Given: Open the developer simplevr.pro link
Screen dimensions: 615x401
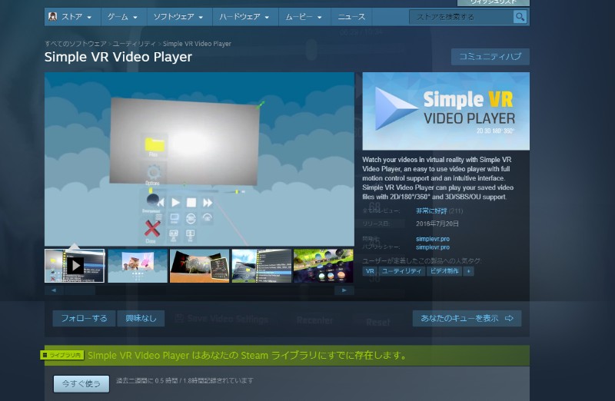Looking at the screenshot, I should click(x=433, y=239).
